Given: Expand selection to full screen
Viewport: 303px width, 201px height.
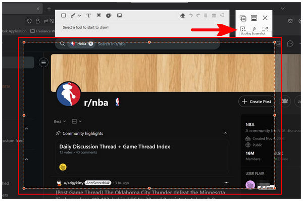Looking at the screenshot, I should [265, 29].
